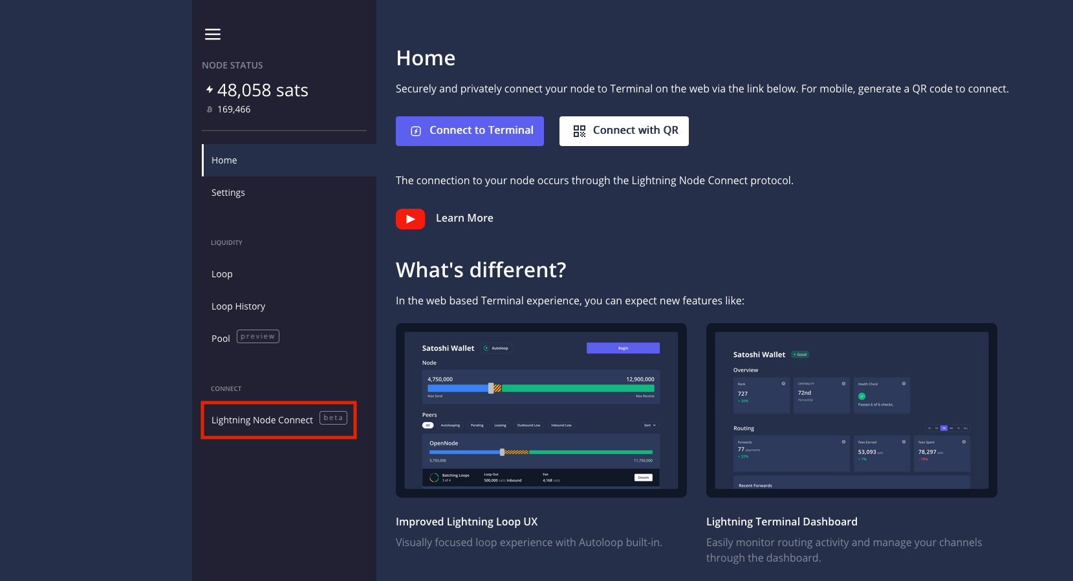The image size is (1073, 581).
Task: Select Lightning Node Connect in sidebar
Action: (262, 420)
